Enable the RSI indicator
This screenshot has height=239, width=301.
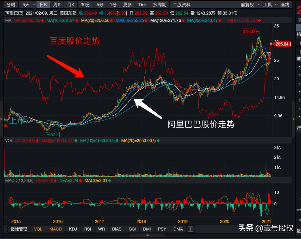[x=87, y=229]
